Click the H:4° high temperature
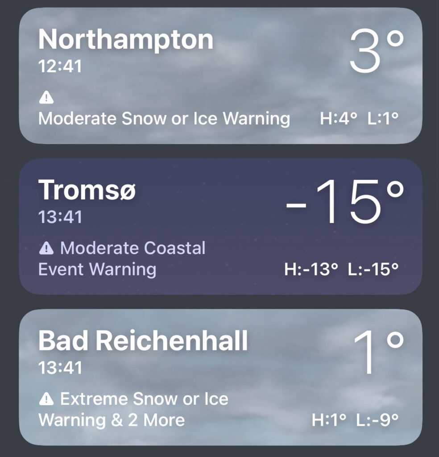The height and width of the screenshot is (457, 439). click(339, 119)
